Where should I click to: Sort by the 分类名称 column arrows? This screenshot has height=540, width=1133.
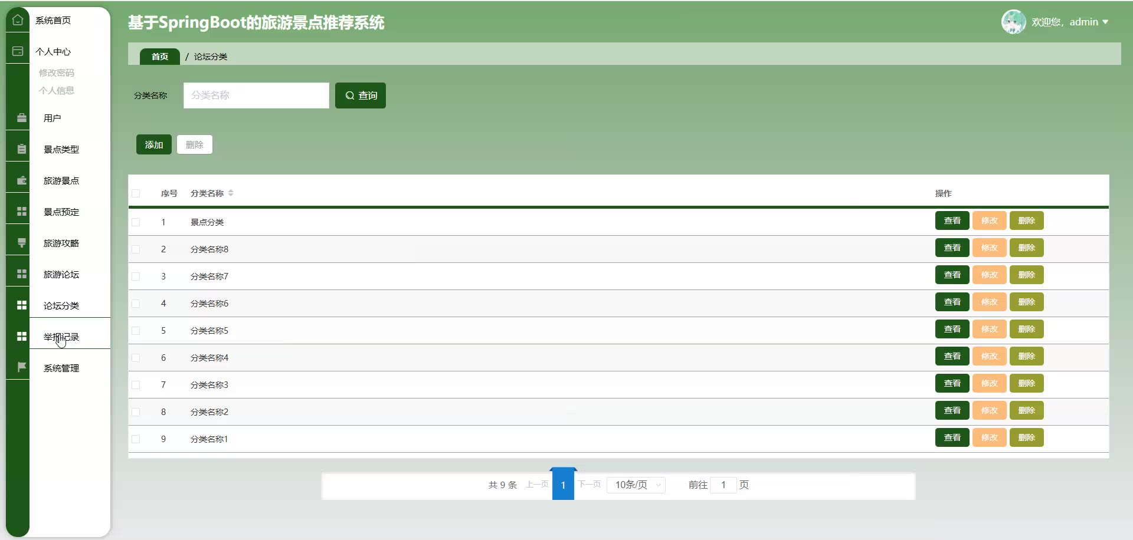[231, 193]
